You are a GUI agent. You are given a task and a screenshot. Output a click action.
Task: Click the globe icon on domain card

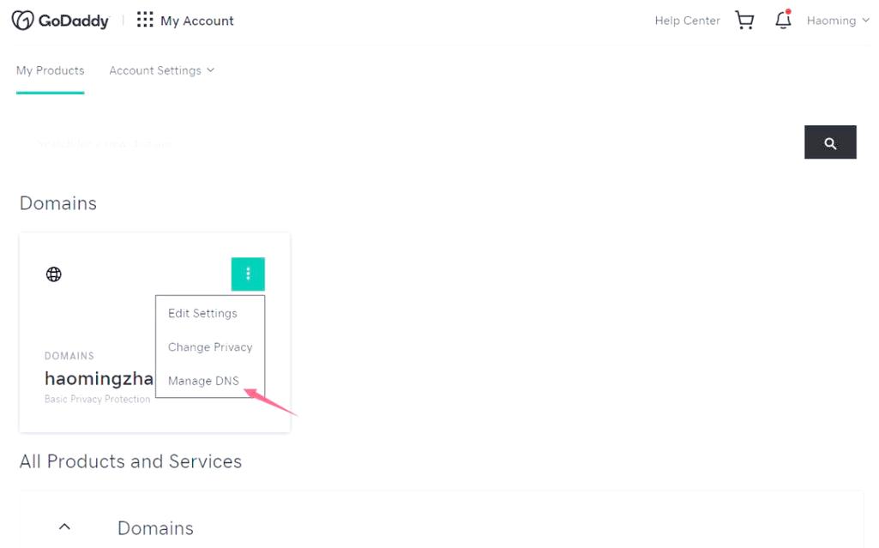[54, 274]
